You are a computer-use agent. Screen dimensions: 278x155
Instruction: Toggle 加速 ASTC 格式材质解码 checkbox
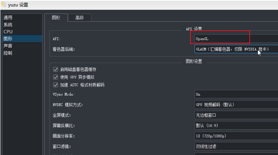tap(56, 85)
